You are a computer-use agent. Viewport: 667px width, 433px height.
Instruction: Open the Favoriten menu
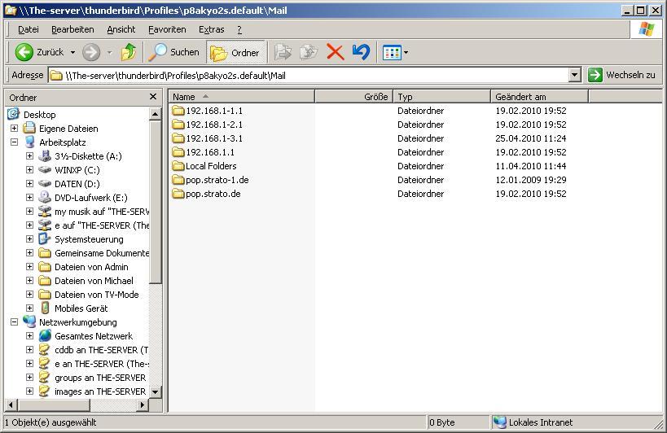(x=167, y=29)
